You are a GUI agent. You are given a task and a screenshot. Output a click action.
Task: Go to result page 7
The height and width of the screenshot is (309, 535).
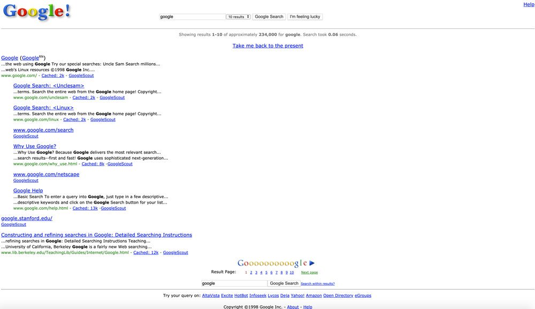[x=277, y=273]
